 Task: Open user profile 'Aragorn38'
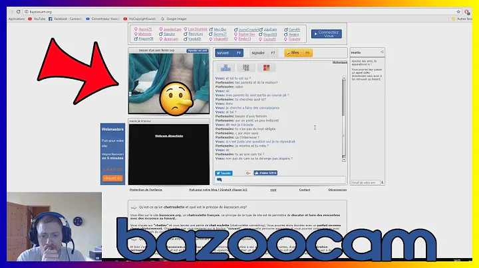click(146, 38)
